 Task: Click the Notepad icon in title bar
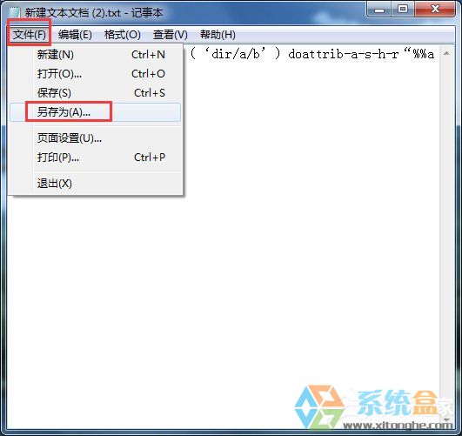pos(14,13)
